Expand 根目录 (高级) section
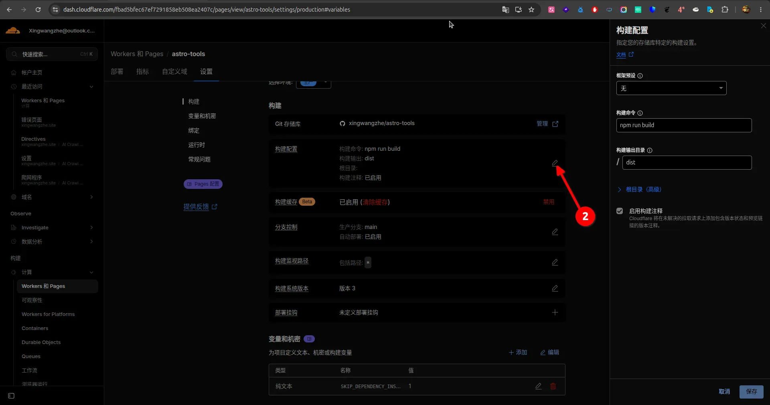The image size is (770, 405). click(639, 190)
